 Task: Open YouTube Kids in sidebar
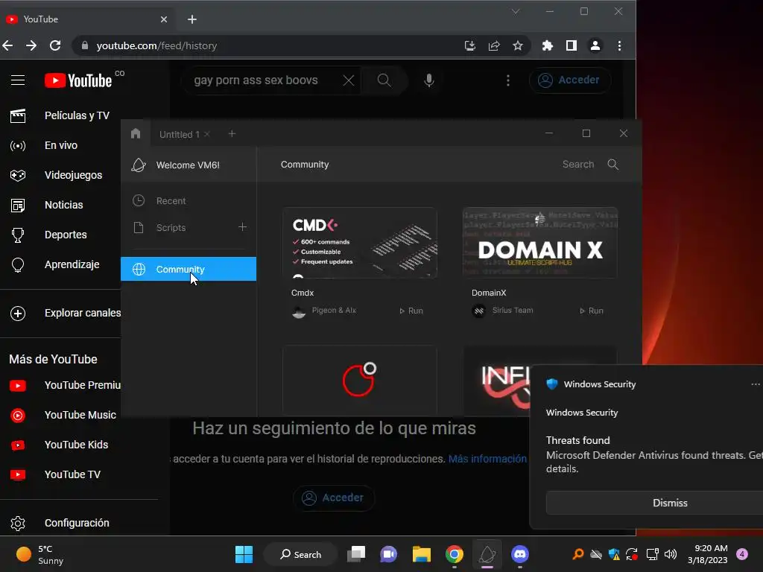point(60,445)
